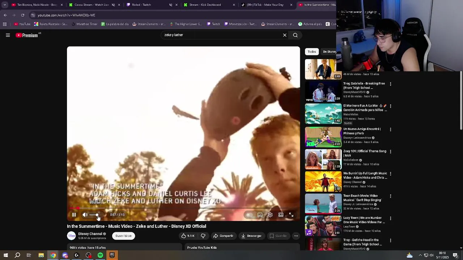463x260 pixels.
Task: Toggle the autoplay switch in the player
Action: click(249, 215)
